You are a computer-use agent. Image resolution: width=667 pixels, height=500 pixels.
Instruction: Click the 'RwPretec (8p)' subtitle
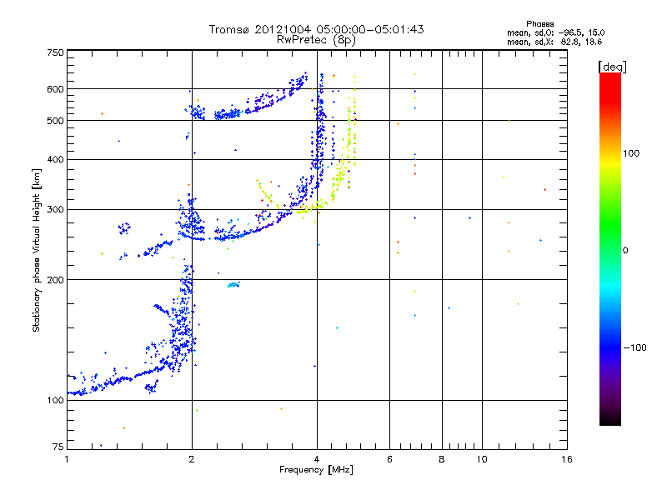316,40
